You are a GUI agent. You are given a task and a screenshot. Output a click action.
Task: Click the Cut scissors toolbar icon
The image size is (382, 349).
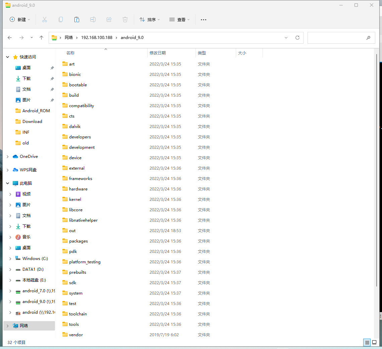[x=44, y=19]
